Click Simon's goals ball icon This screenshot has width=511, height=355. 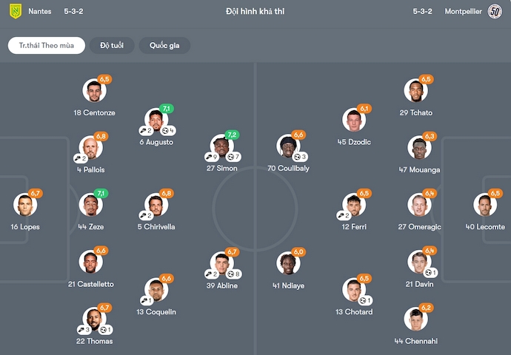click(x=230, y=157)
